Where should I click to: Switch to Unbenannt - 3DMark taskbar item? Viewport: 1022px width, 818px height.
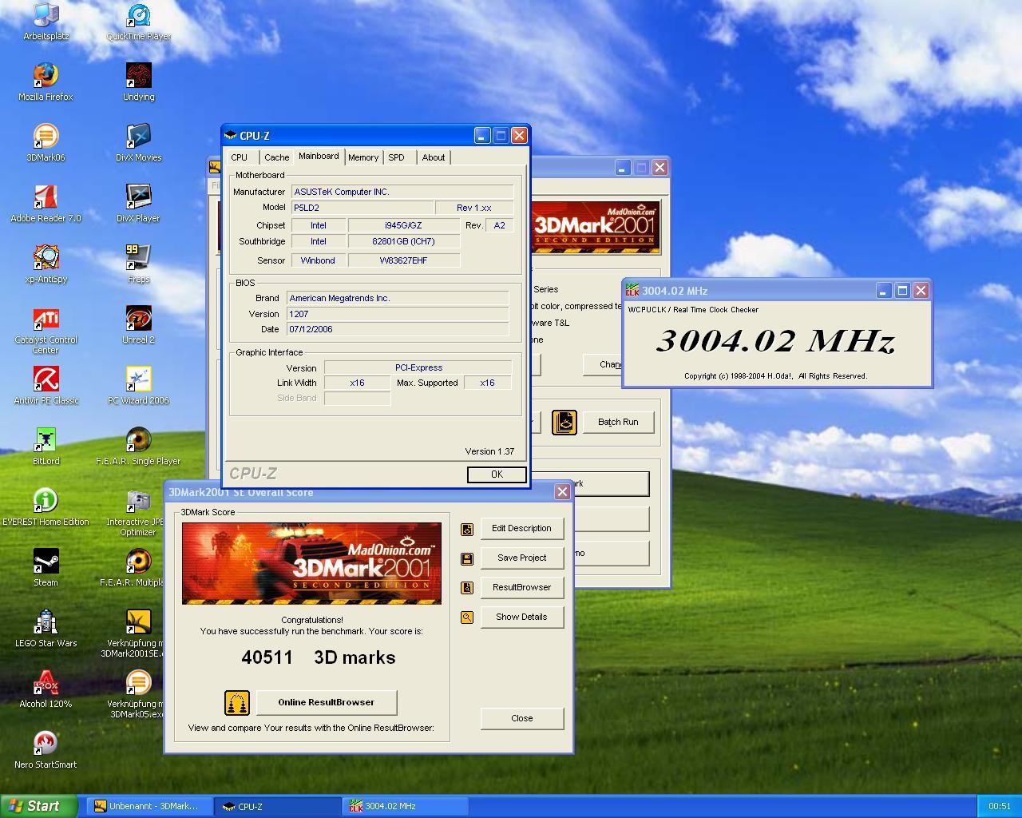point(149,806)
